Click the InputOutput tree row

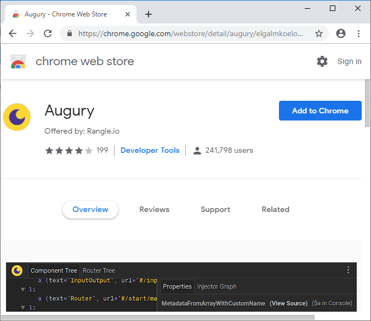97,280
